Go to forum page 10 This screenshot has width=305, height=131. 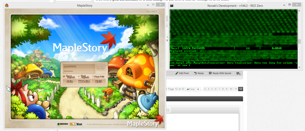coord(231,89)
